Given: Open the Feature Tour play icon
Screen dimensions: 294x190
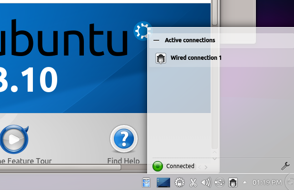Looking at the screenshot, I should point(14,139).
